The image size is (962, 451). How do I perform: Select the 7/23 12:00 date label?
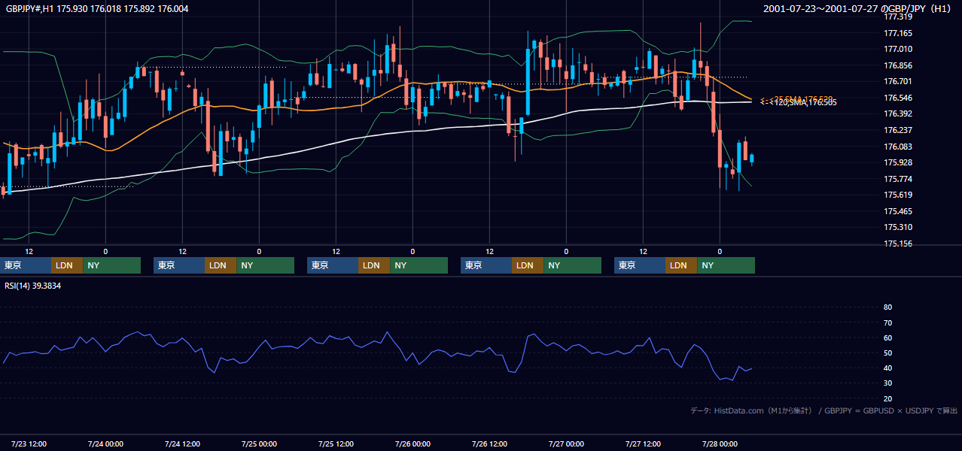pos(29,444)
